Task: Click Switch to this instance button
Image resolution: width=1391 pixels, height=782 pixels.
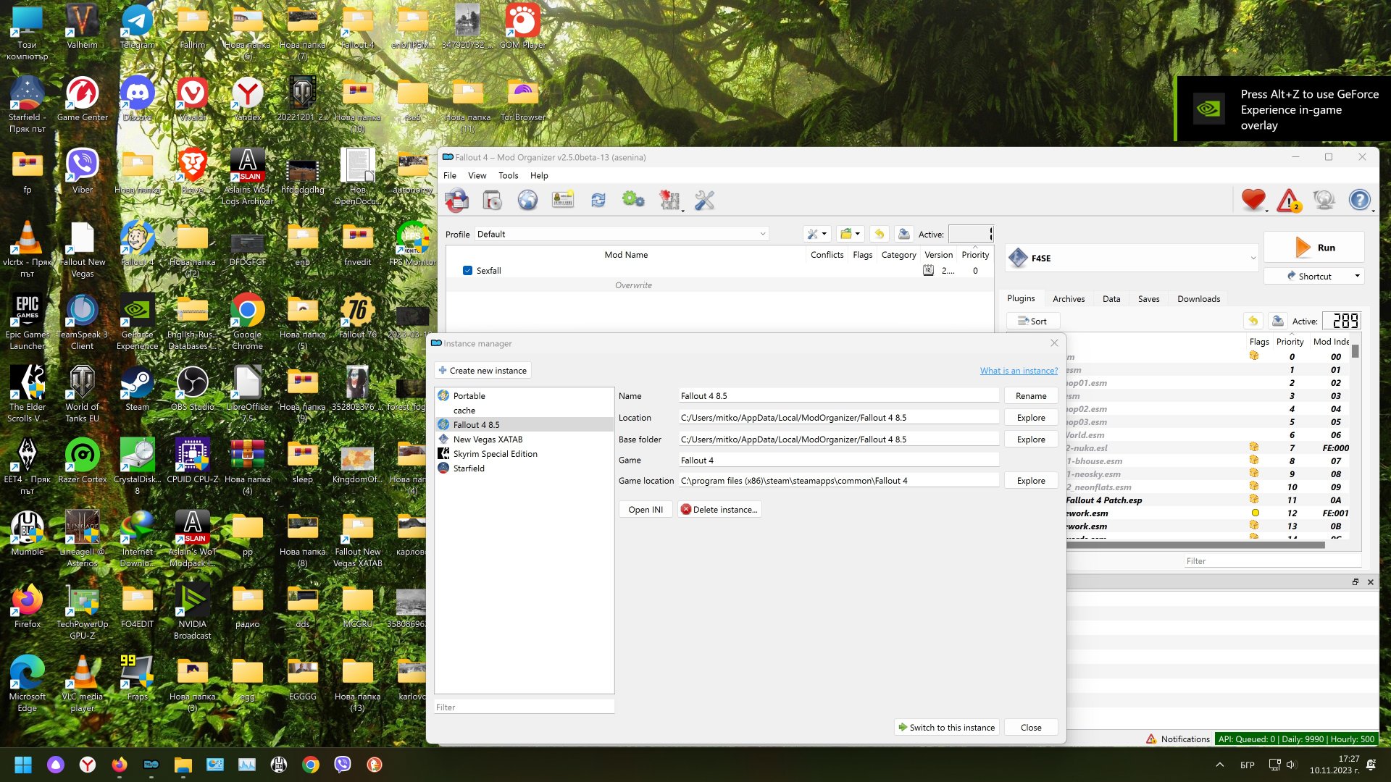Action: (946, 727)
